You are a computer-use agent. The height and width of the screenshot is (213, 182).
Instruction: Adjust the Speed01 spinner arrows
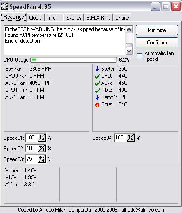pos(42,138)
